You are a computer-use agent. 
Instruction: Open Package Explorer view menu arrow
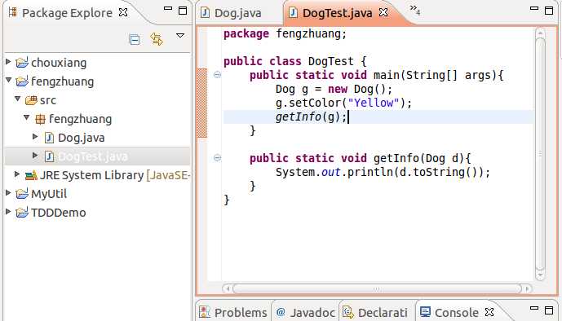click(180, 35)
